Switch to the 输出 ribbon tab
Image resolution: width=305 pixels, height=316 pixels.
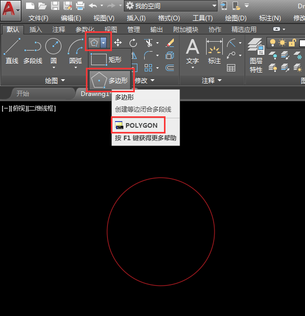click(x=157, y=30)
